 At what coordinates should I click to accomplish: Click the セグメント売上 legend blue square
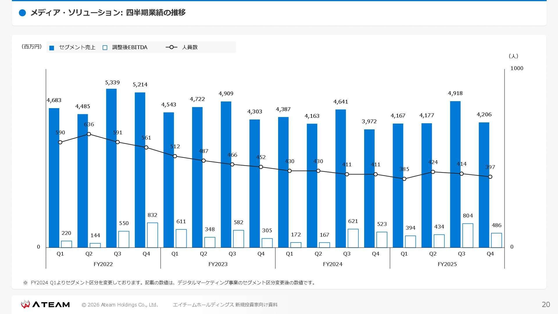tap(52, 48)
